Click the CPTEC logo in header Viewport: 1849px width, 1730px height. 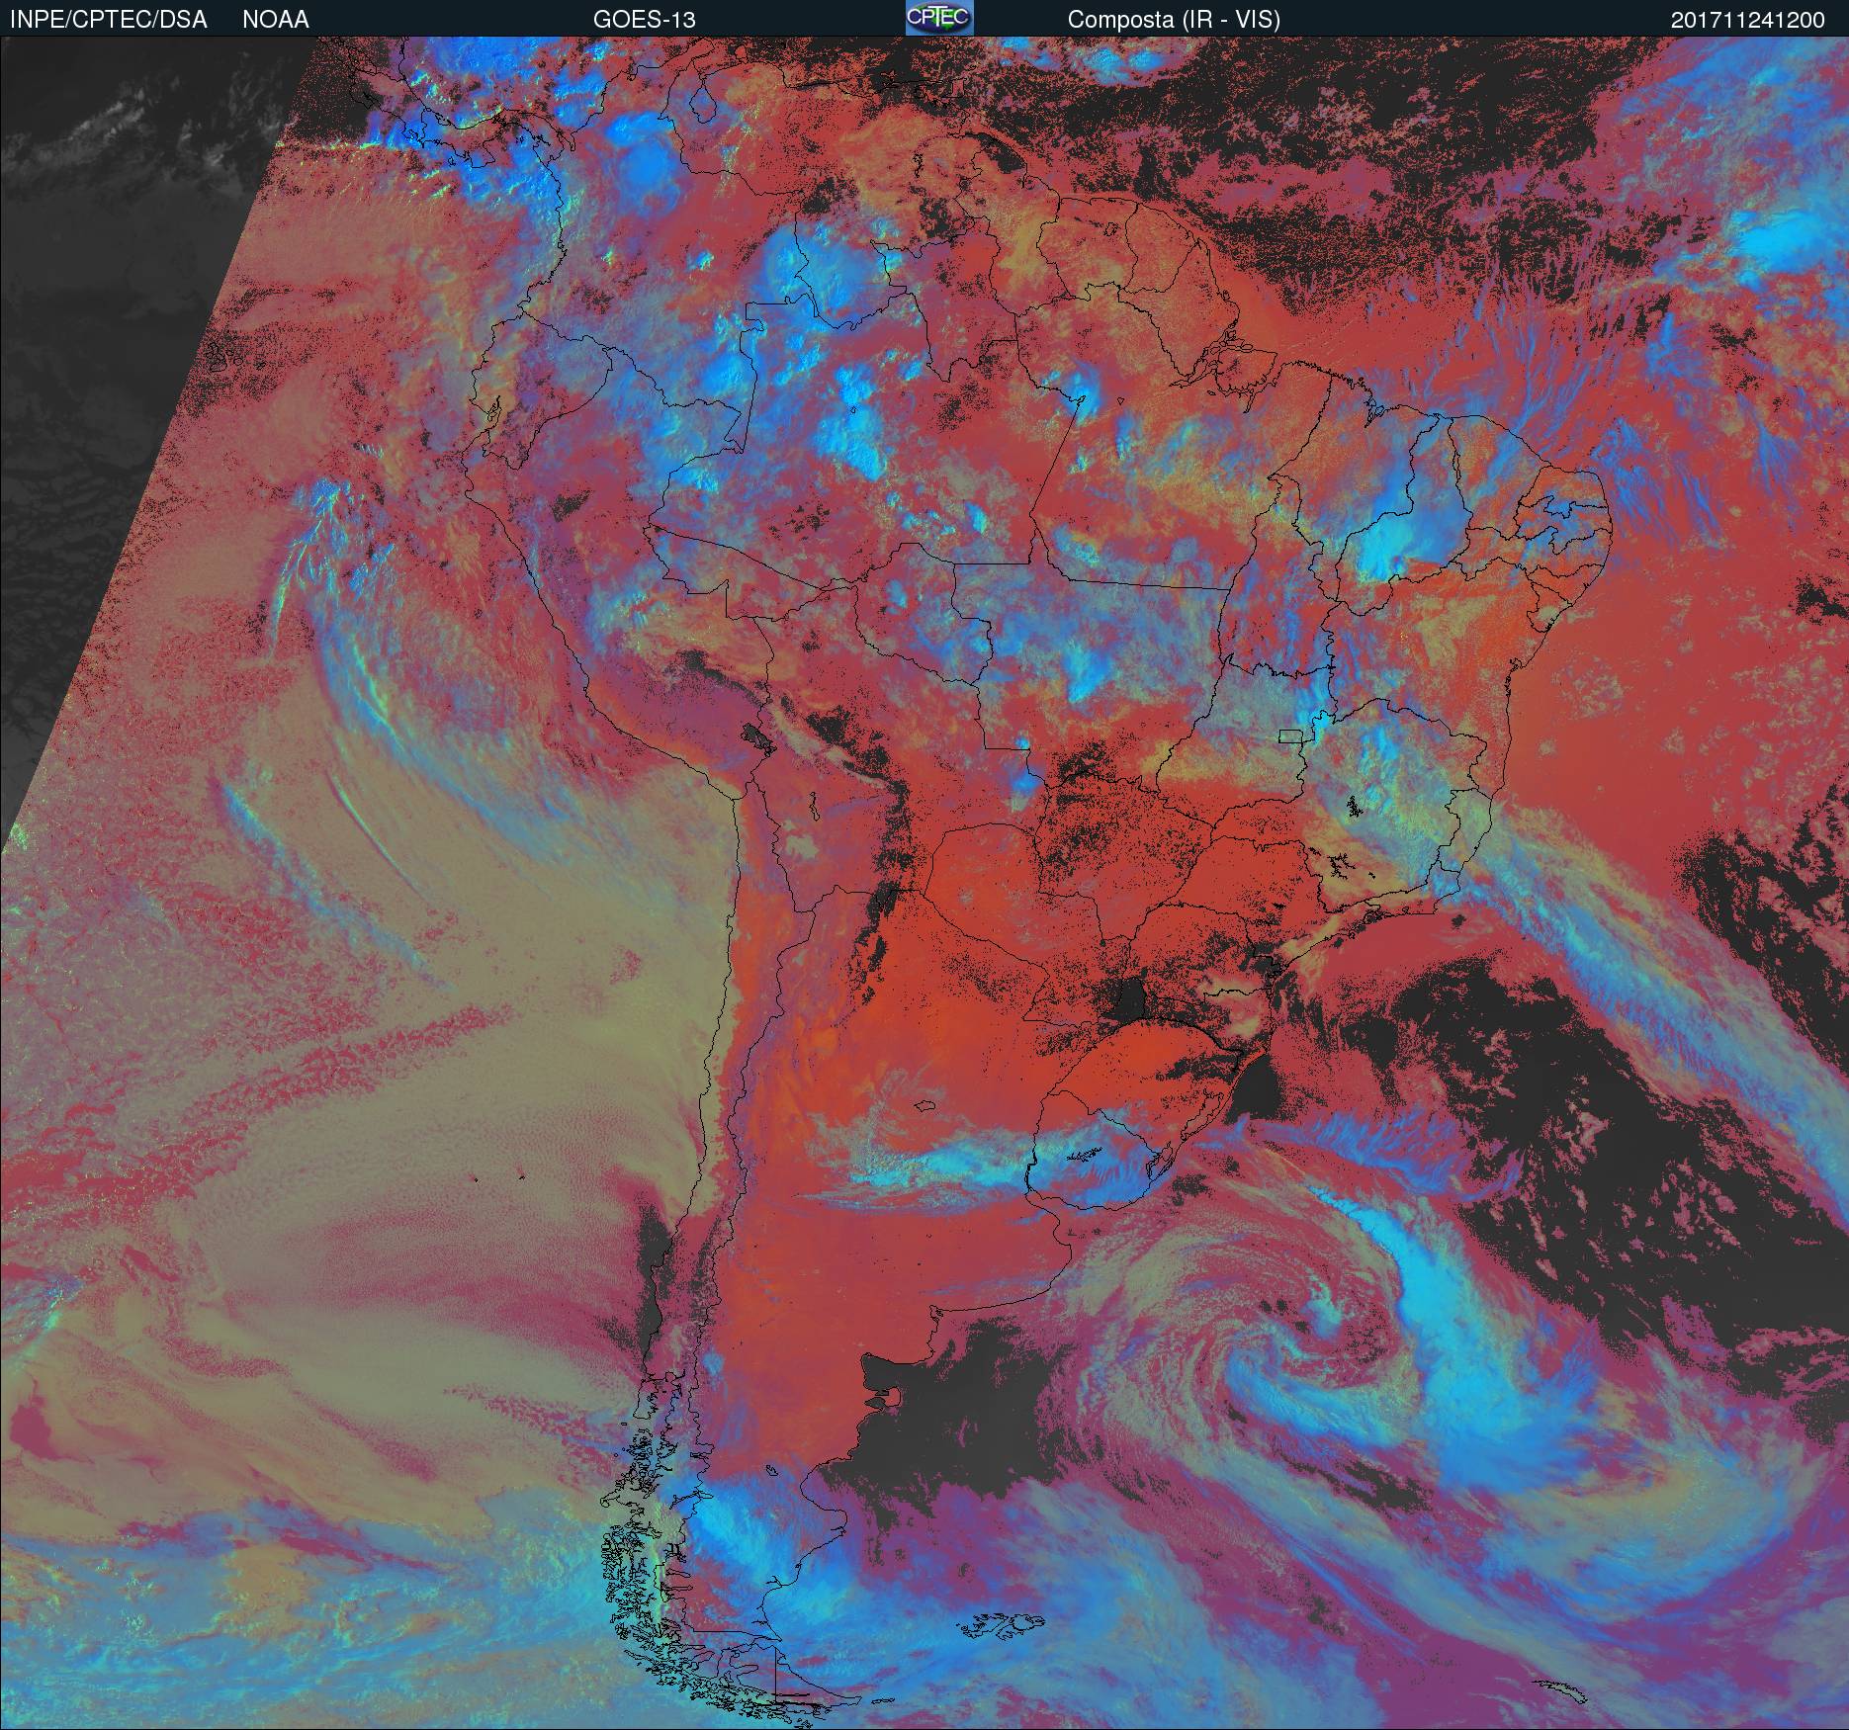pos(939,18)
